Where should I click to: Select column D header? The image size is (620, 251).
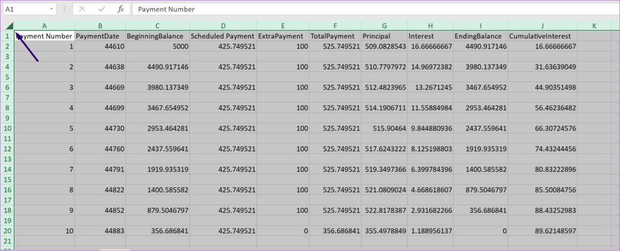[x=223, y=26]
